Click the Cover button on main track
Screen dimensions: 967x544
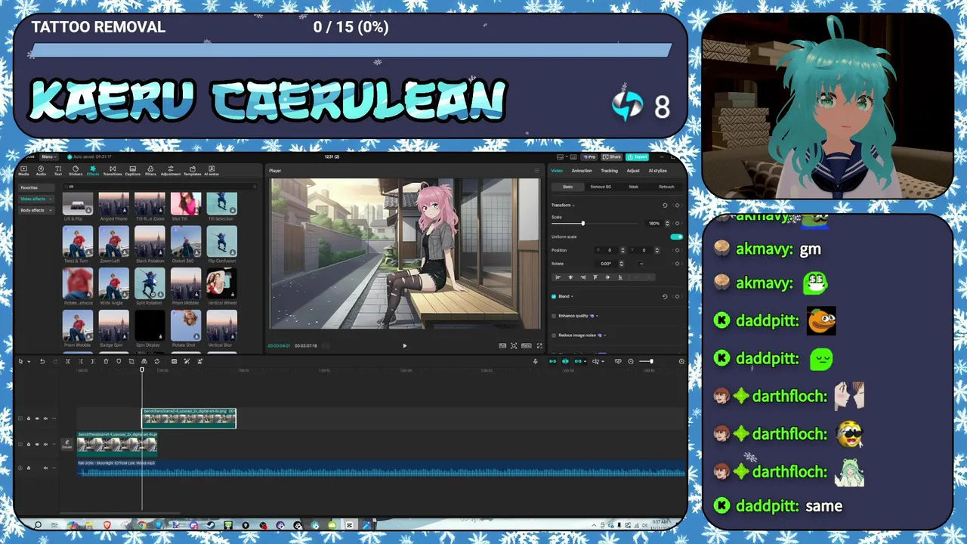(x=67, y=444)
